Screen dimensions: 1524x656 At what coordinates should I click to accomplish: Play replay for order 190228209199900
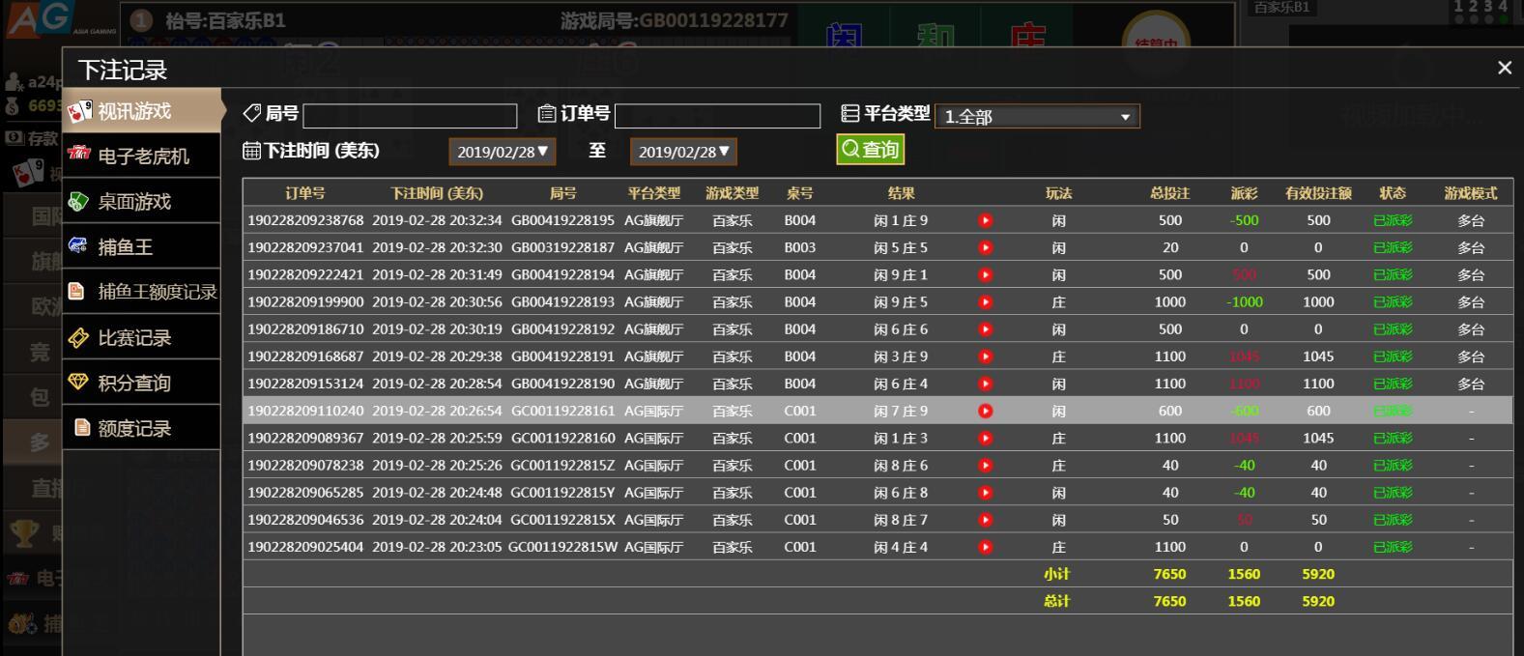[x=985, y=301]
